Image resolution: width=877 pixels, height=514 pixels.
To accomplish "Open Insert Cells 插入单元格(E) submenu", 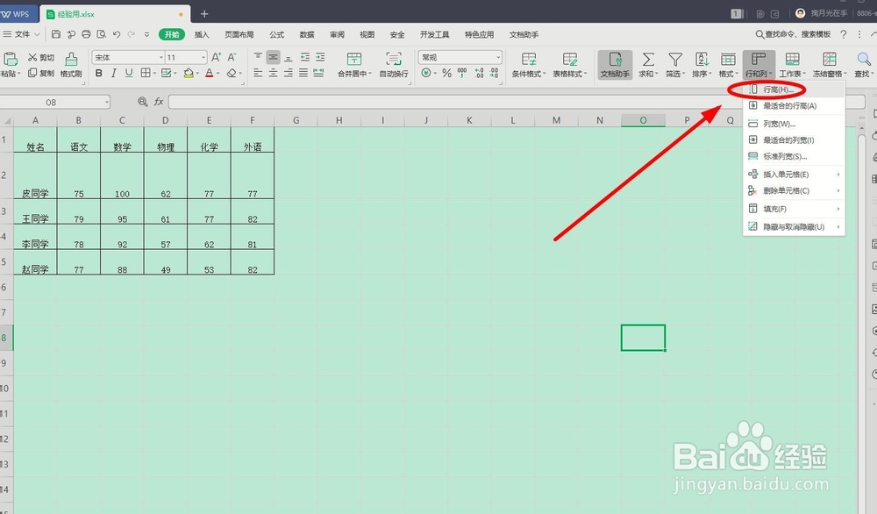I will [x=794, y=175].
